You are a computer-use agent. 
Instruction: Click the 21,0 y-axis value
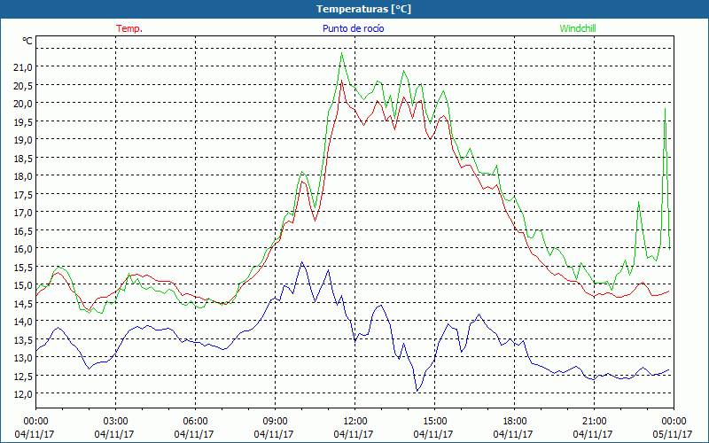(x=24, y=67)
